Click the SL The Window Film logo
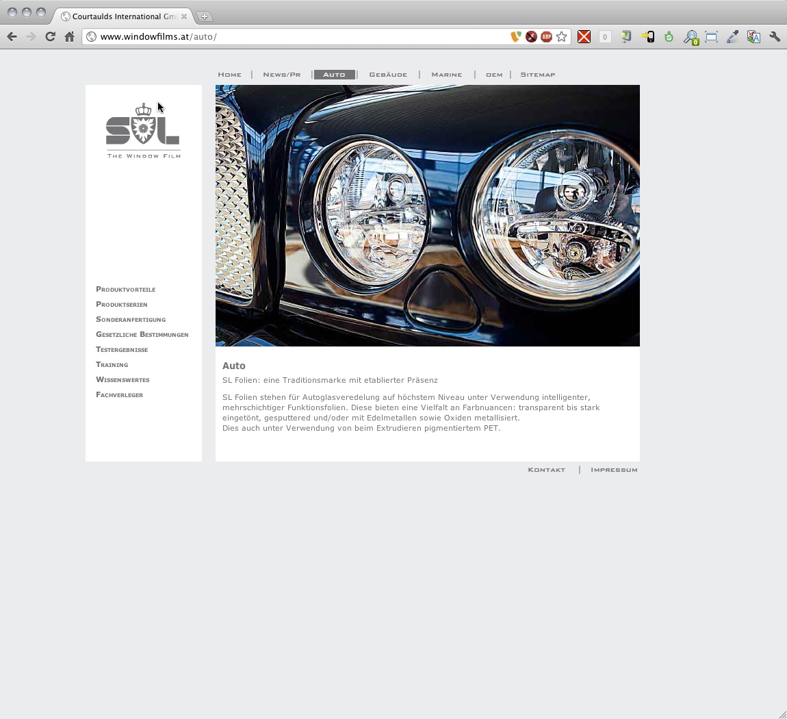 144,131
